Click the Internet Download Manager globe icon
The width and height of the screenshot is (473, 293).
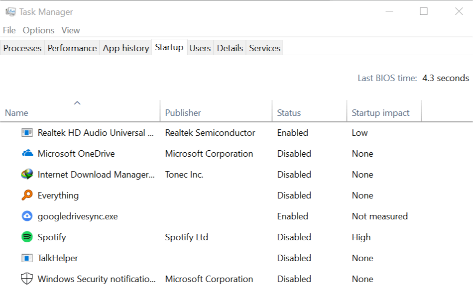27,174
